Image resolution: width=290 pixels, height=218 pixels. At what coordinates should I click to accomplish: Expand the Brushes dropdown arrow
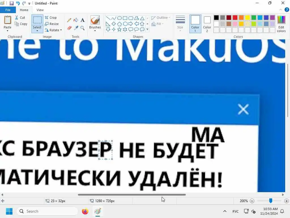click(95, 31)
